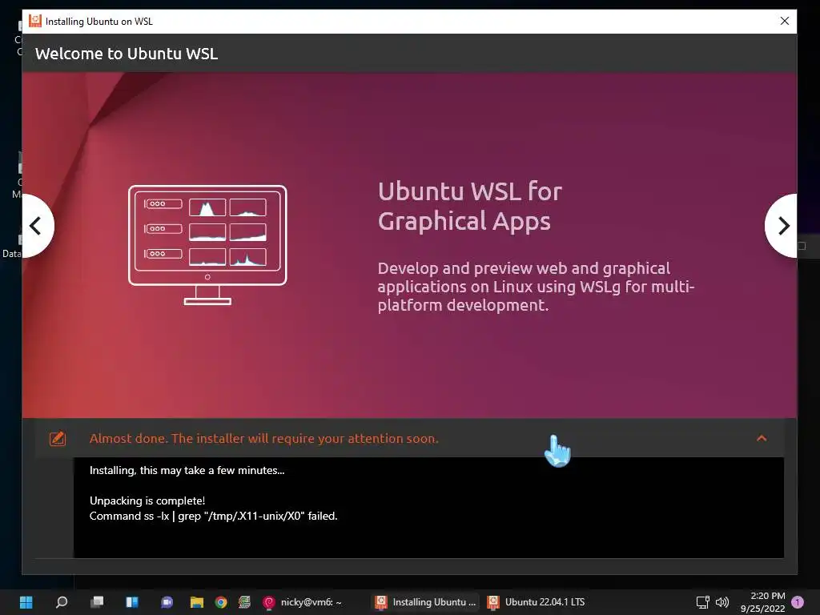This screenshot has width=820, height=615.
Task: Click the monitor dashboard illustration
Action: click(207, 244)
